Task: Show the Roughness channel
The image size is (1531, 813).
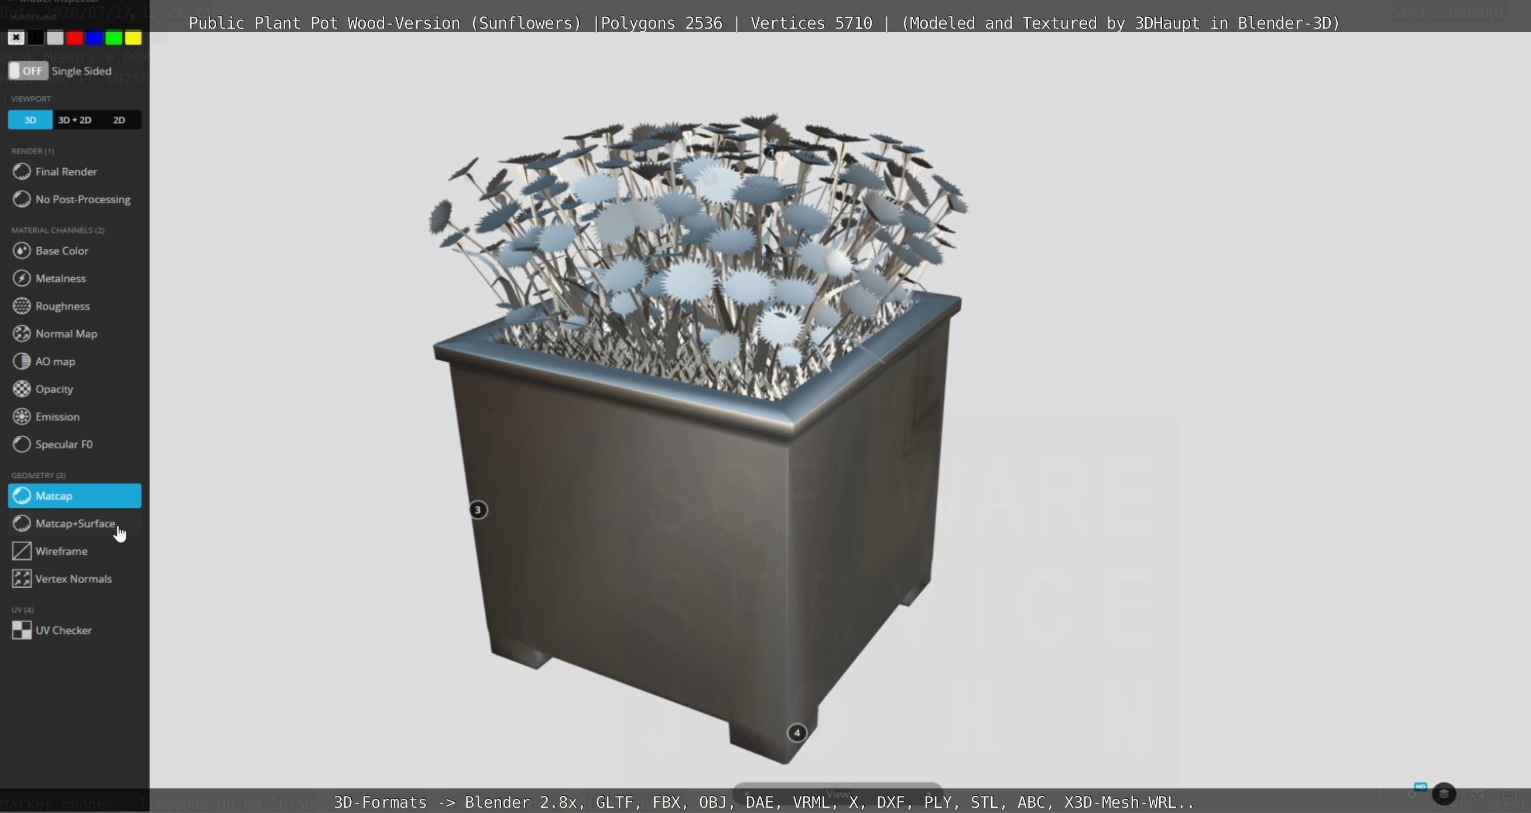Action: (x=74, y=306)
